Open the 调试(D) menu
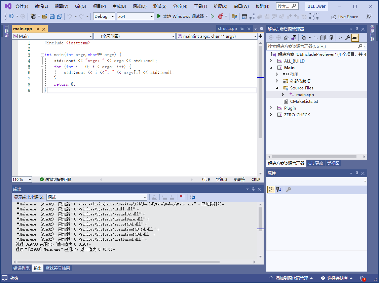The width and height of the screenshot is (379, 283). tap(140, 6)
